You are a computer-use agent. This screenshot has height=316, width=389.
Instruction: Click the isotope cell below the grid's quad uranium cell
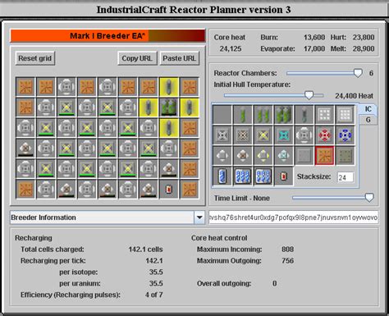click(169, 128)
